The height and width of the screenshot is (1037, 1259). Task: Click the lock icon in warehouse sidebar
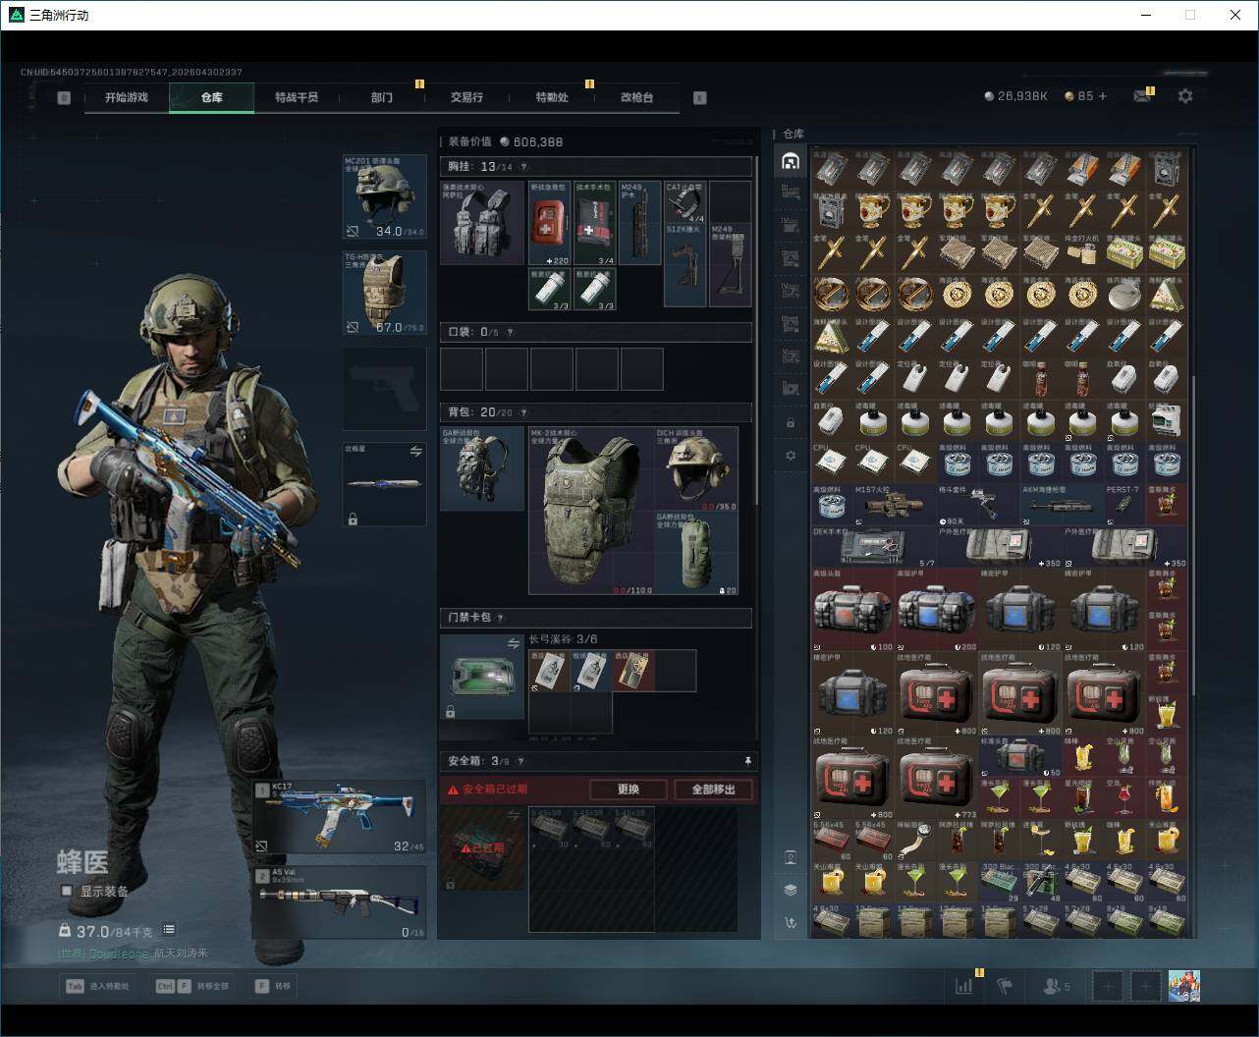791,422
